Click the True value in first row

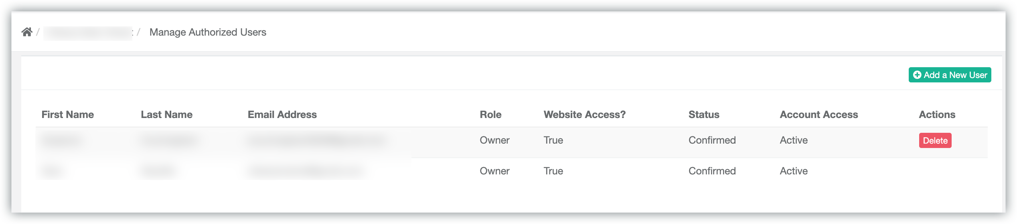point(553,140)
